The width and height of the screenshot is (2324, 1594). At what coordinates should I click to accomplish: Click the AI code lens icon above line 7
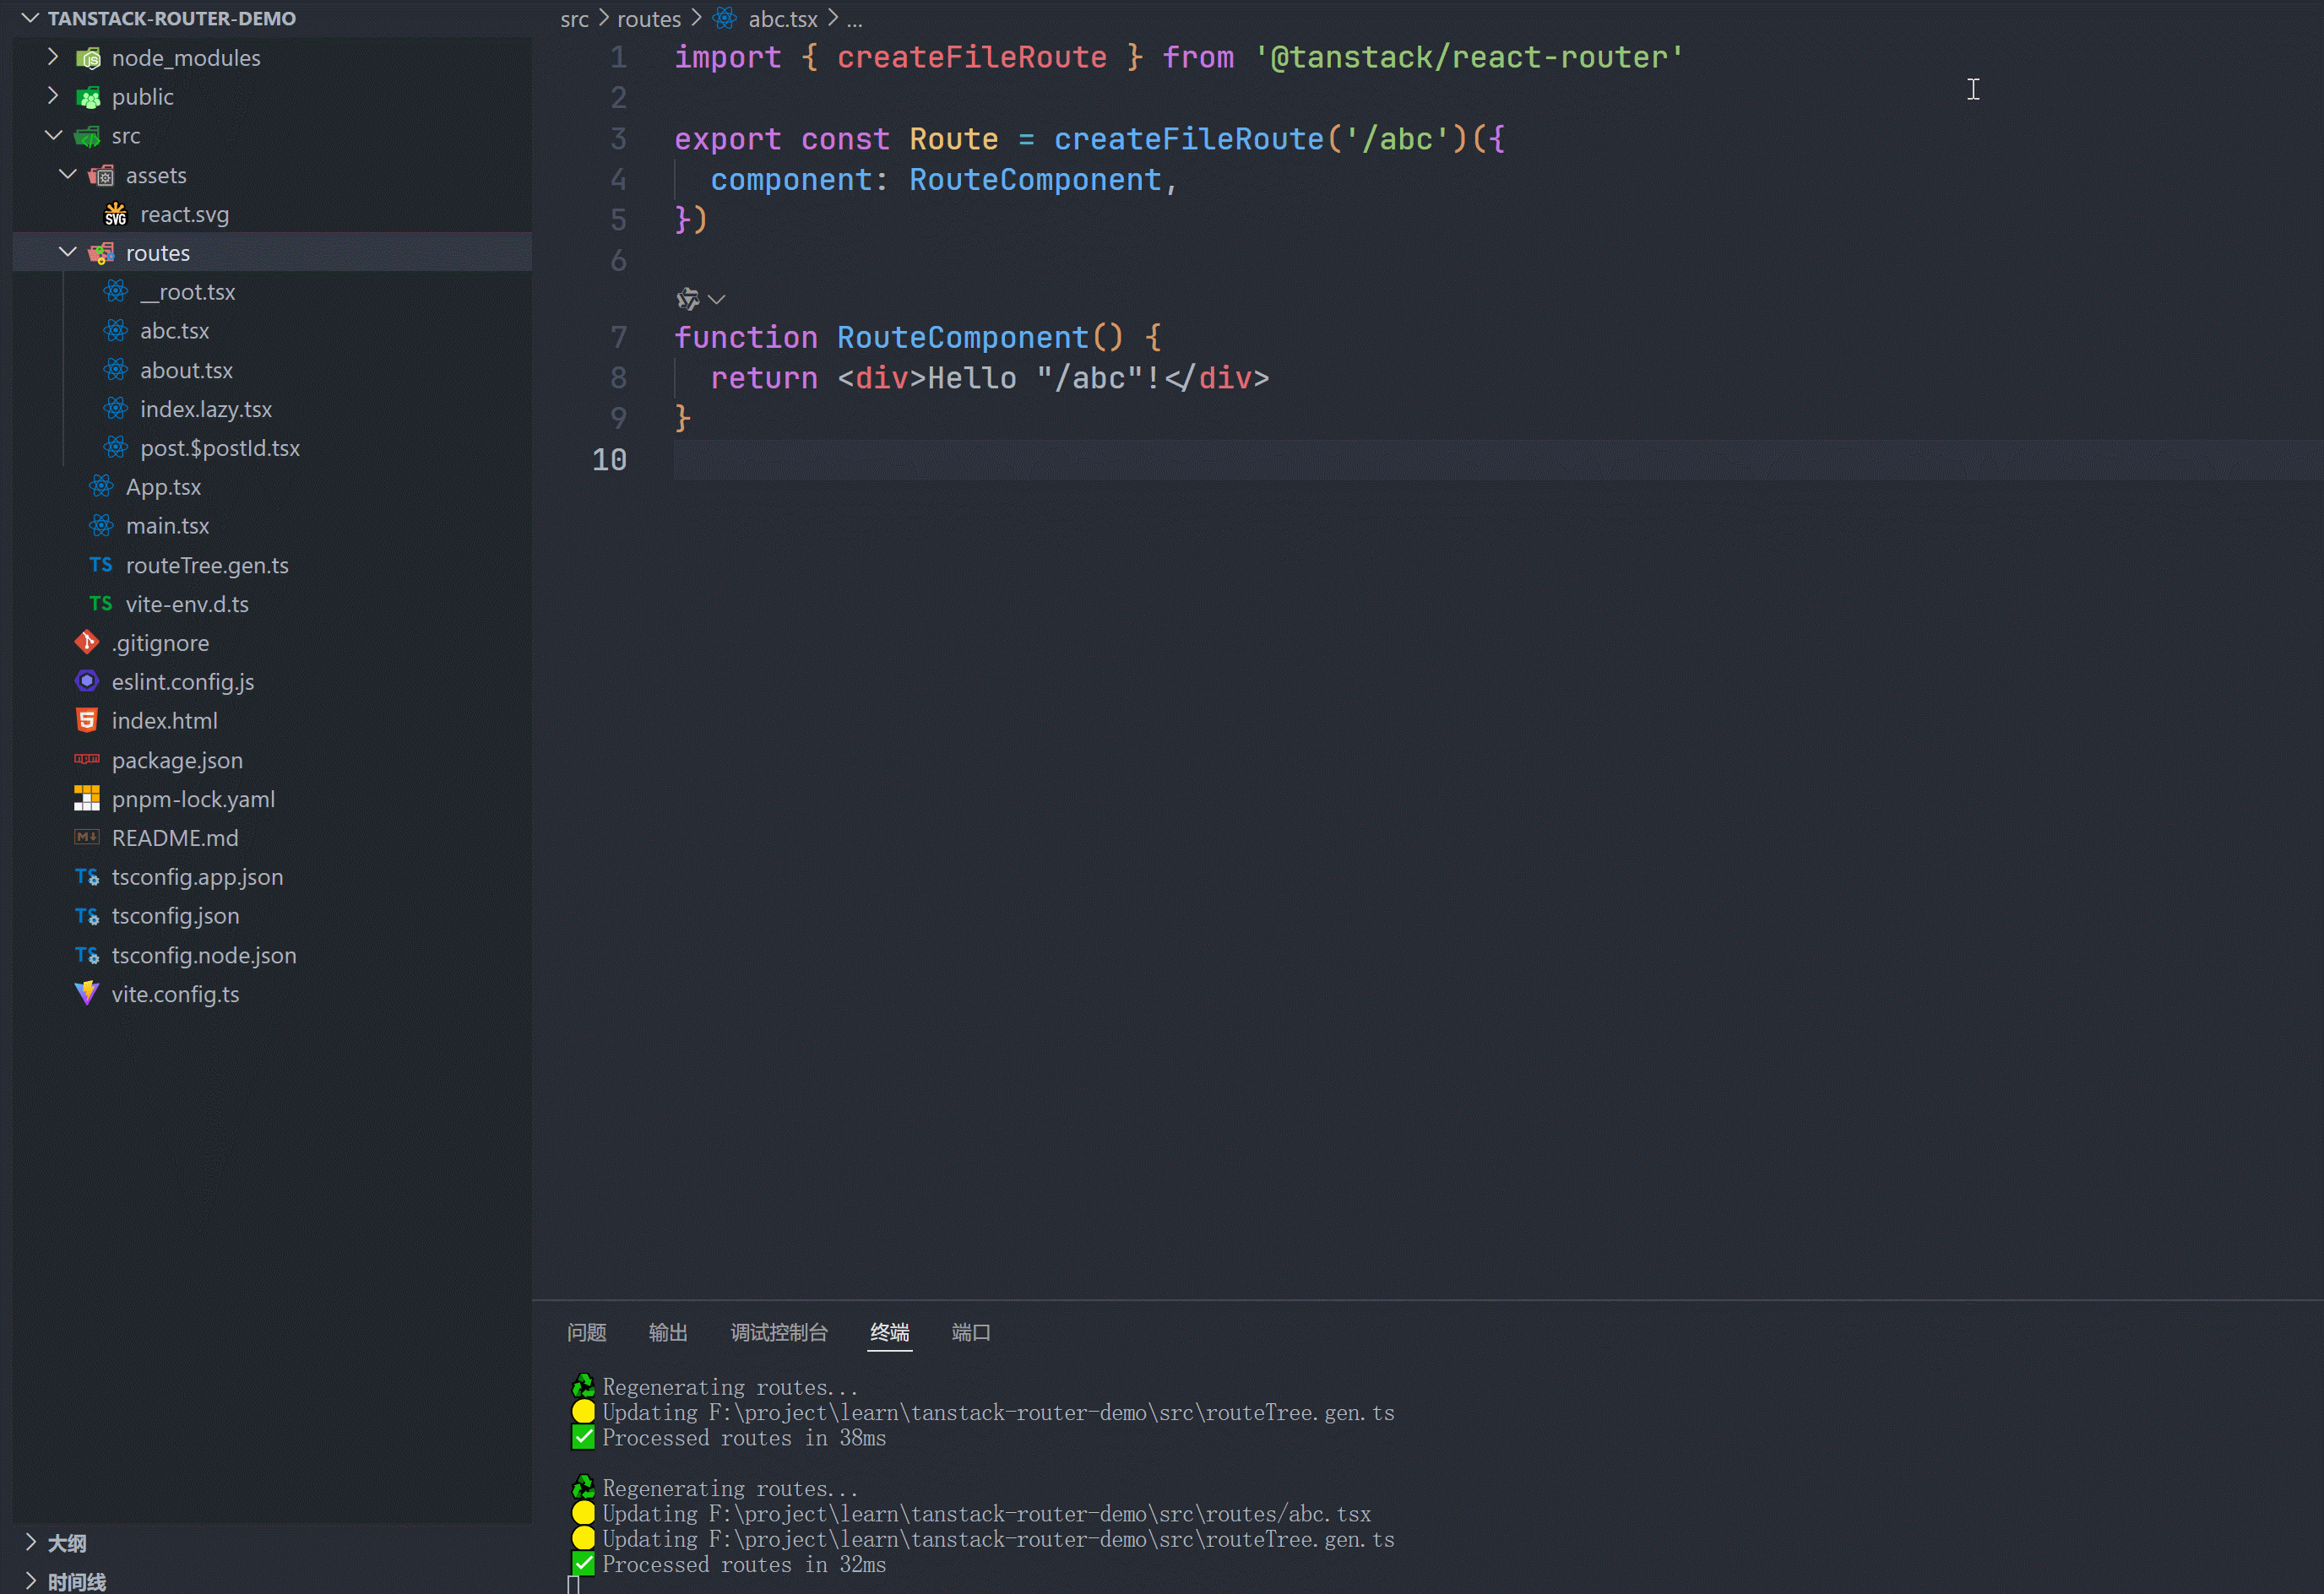(688, 299)
